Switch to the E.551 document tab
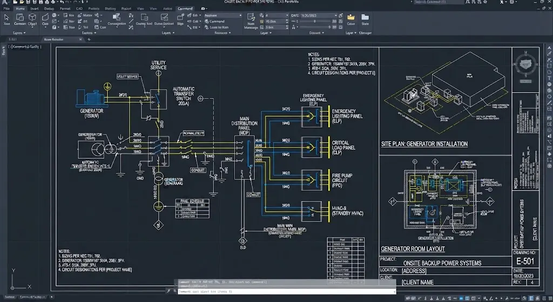 point(13,39)
